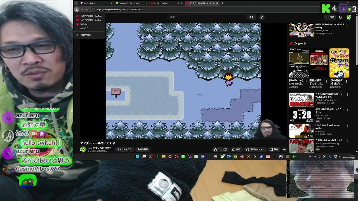This screenshot has height=201, width=358.
Task: Click the magnifier search button
Action: (251, 17)
